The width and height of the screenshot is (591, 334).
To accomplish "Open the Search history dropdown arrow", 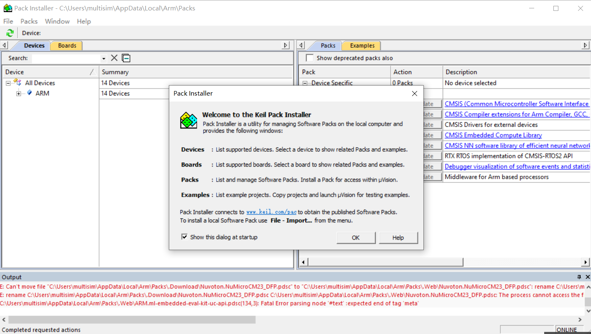I will (104, 58).
